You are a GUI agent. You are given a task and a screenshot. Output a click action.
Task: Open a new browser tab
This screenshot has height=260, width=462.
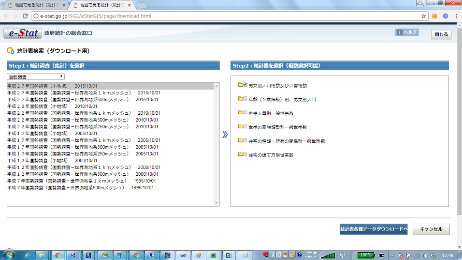click(x=142, y=5)
